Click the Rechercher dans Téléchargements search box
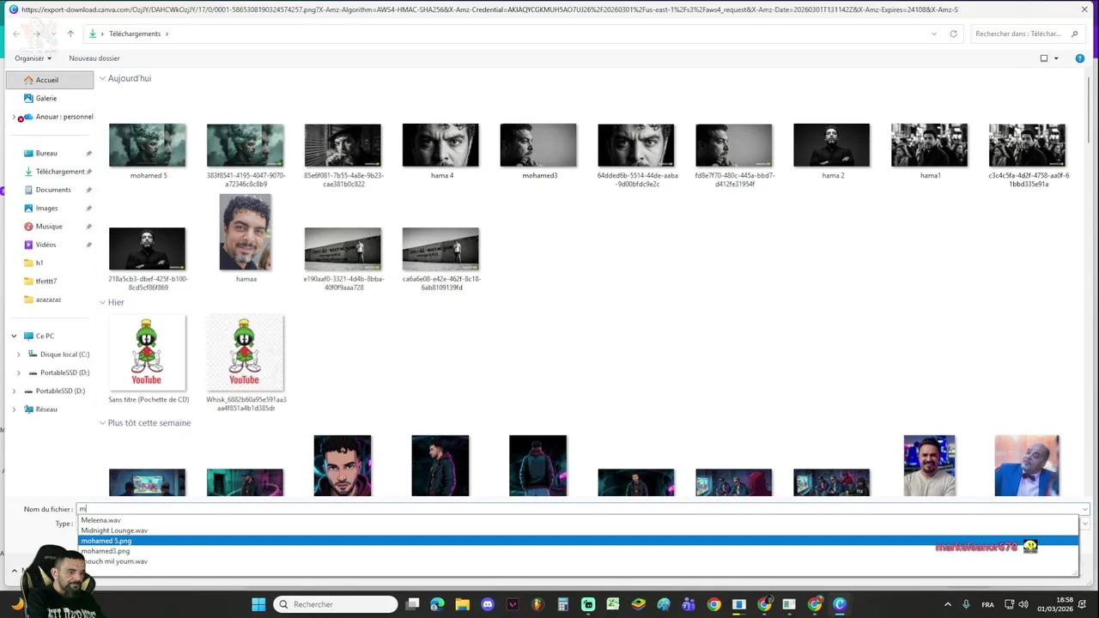Image resolution: width=1099 pixels, height=618 pixels. point(1027,33)
